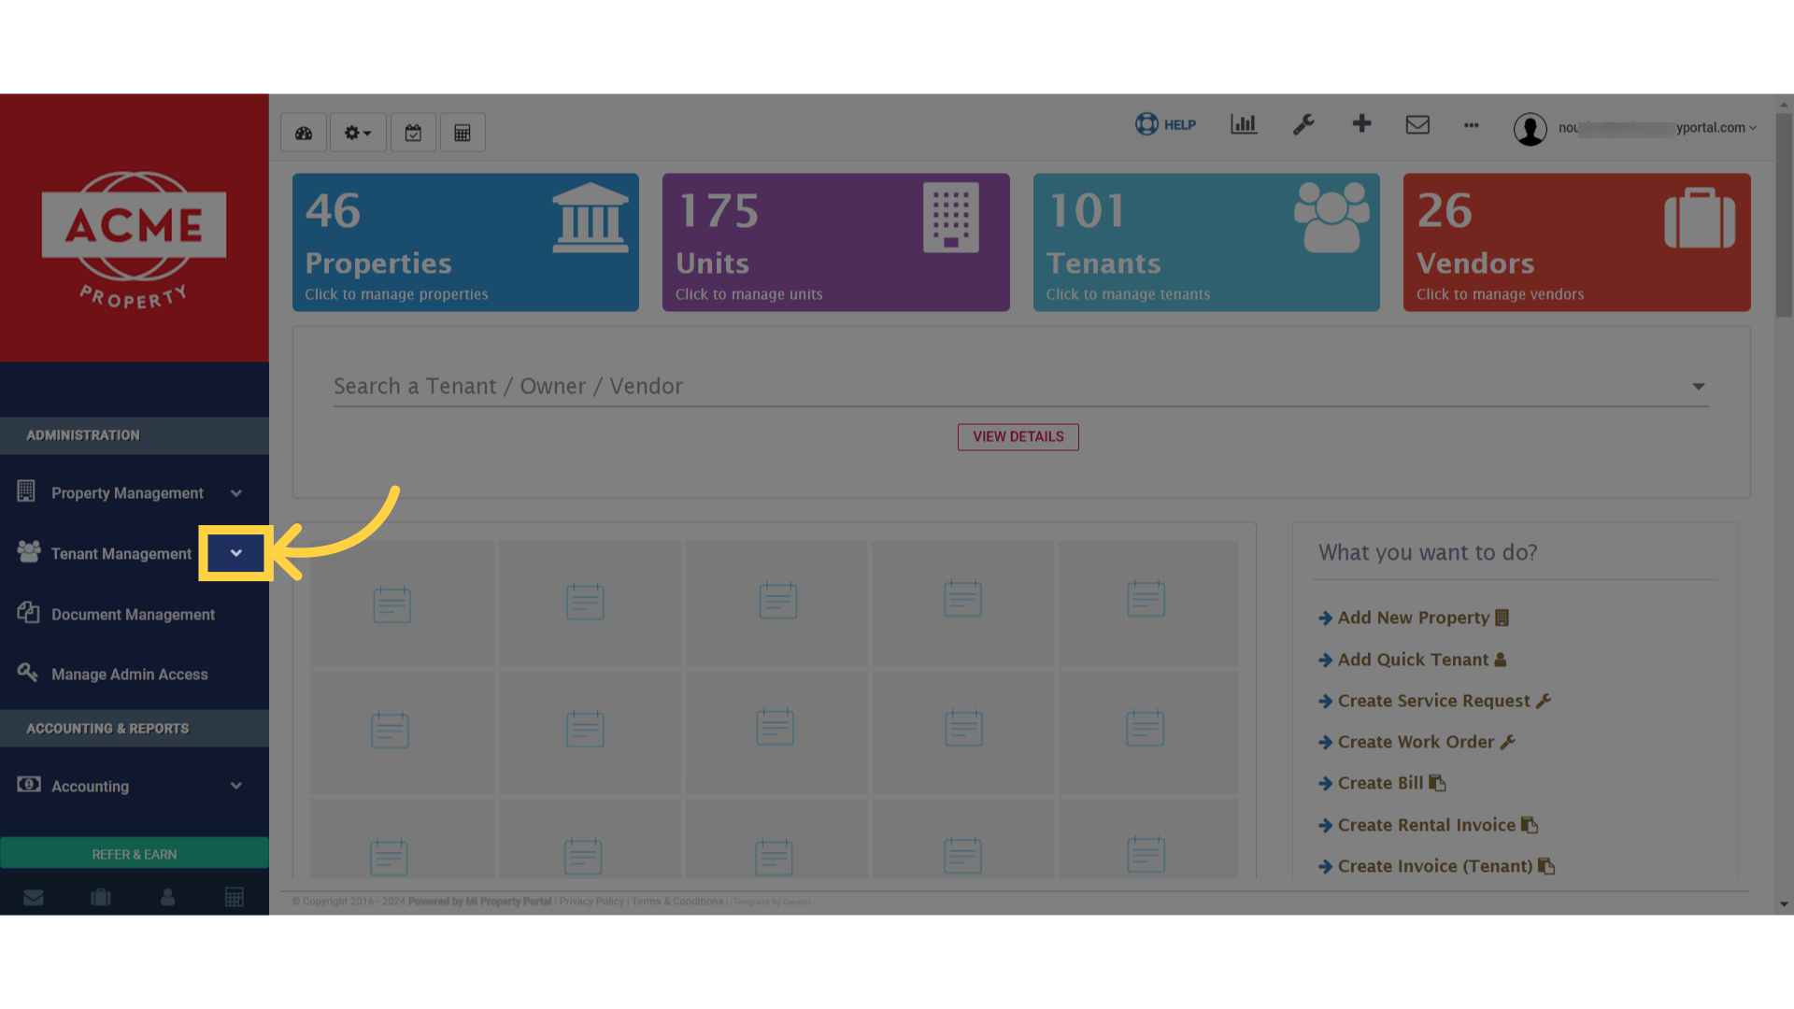The image size is (1794, 1009).
Task: Click Create Rental Invoice link
Action: [x=1429, y=825]
